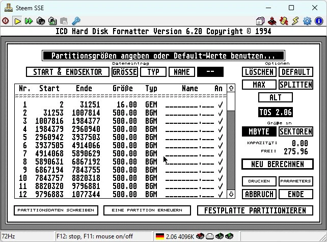
Task: Open the blue Info icon
Action: click(x=319, y=21)
